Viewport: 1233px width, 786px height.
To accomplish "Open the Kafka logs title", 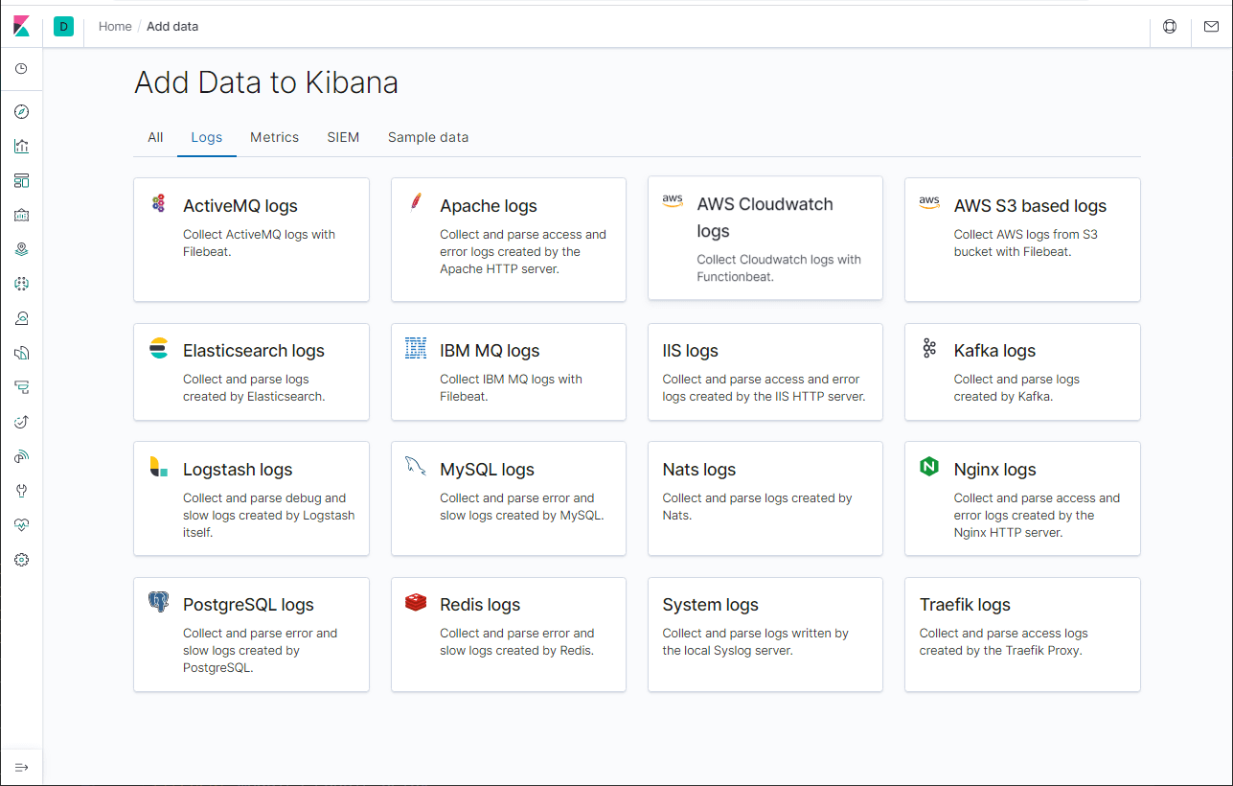I will click(x=994, y=351).
